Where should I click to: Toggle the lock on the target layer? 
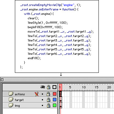(x=48, y=99)
